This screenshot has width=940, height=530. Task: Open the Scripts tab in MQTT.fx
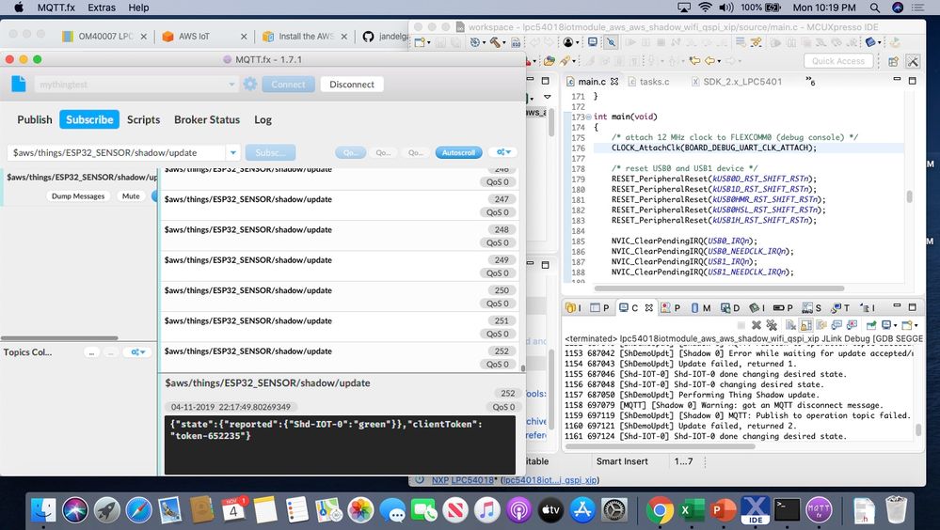point(143,119)
